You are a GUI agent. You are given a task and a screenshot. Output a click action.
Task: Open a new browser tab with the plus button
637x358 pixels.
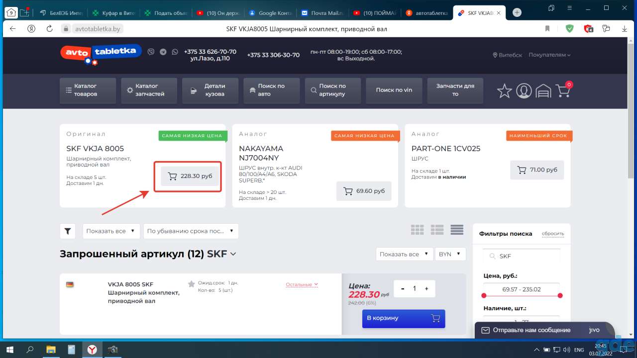click(x=517, y=12)
